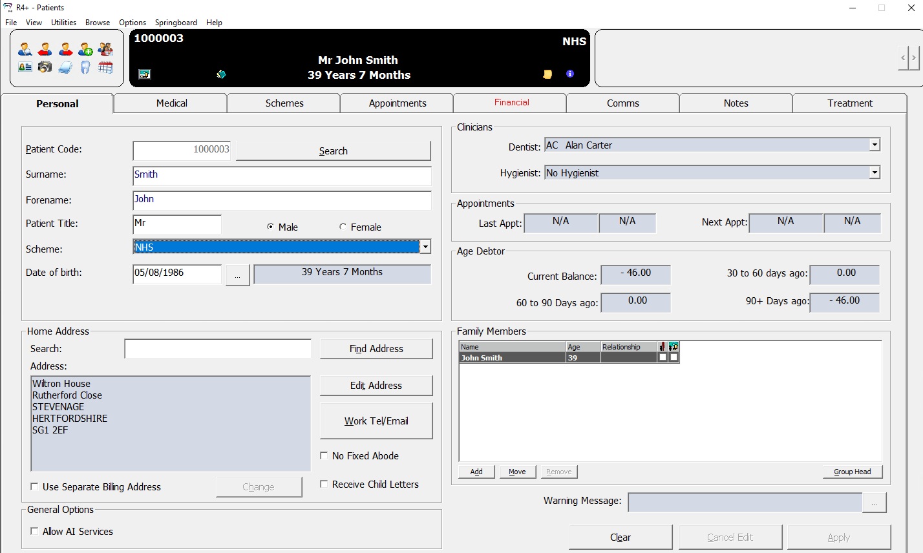Tick the No Fixed Abode checkbox
Viewport: 923px width, 553px height.
324,455
